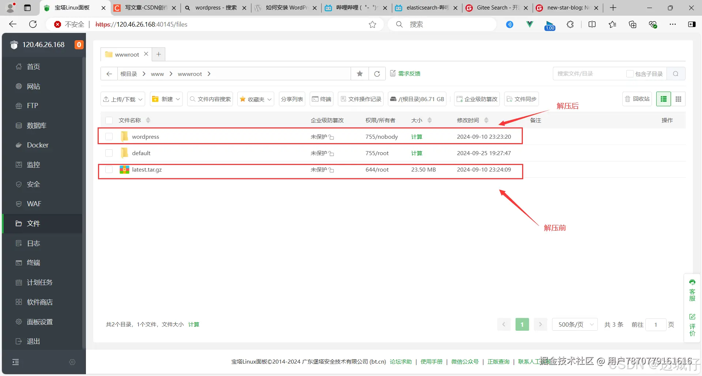The image size is (702, 376).
Task: Click the 前往 page number input
Action: pos(656,325)
